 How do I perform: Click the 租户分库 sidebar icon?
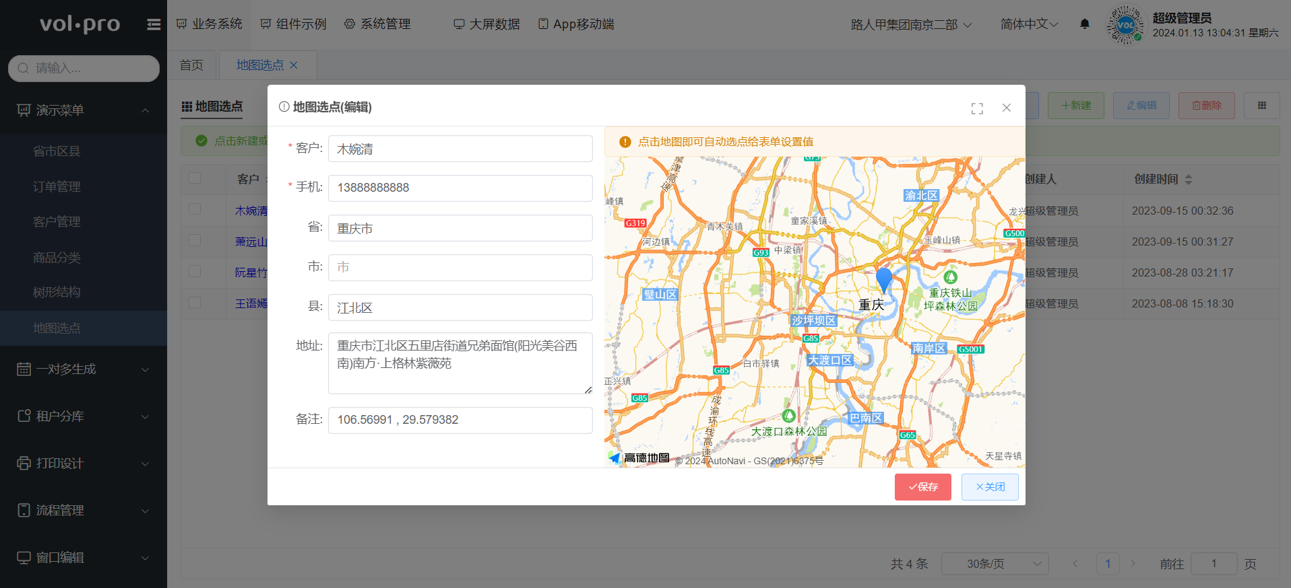(24, 416)
